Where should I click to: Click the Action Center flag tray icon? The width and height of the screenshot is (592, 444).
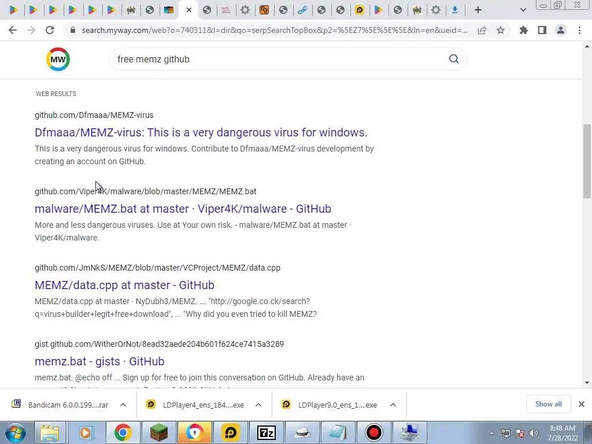[520, 433]
